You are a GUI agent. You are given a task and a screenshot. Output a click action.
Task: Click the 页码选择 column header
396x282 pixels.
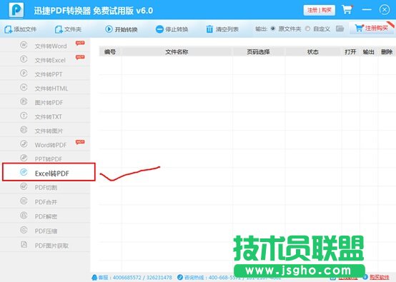click(258, 51)
